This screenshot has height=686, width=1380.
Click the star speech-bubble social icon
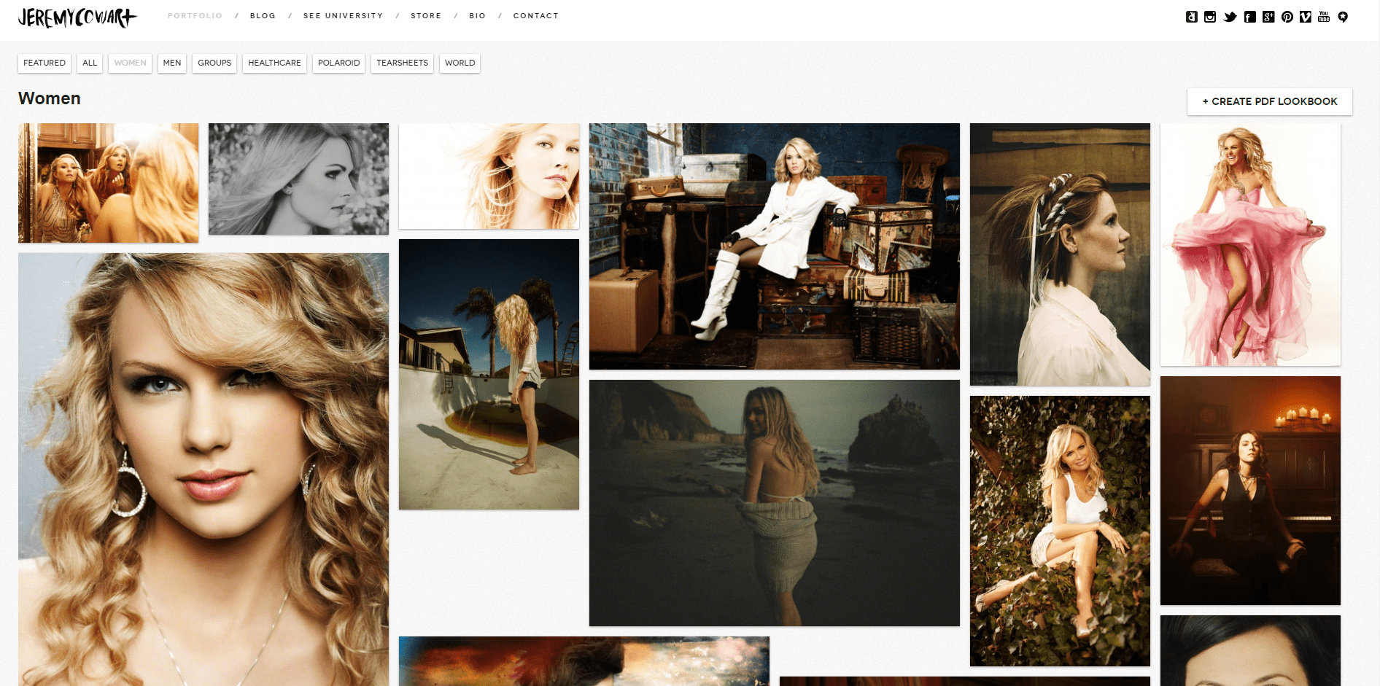(x=1343, y=17)
